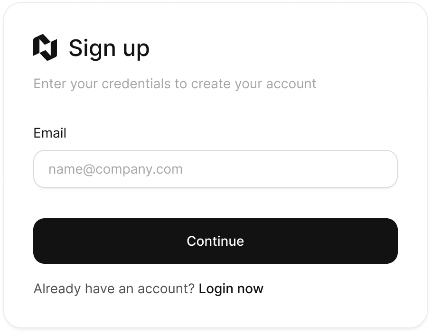The image size is (431, 334).
Task: Submit the sign up form with Continue
Action: 215,241
